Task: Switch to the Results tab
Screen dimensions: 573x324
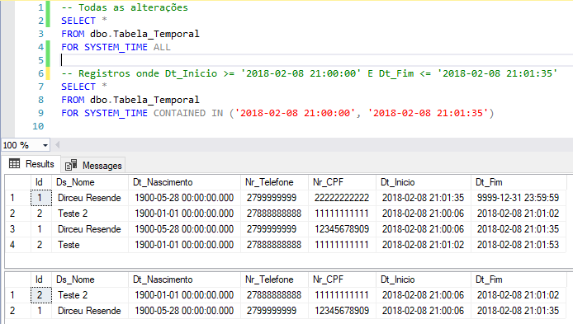Action: 31,164
